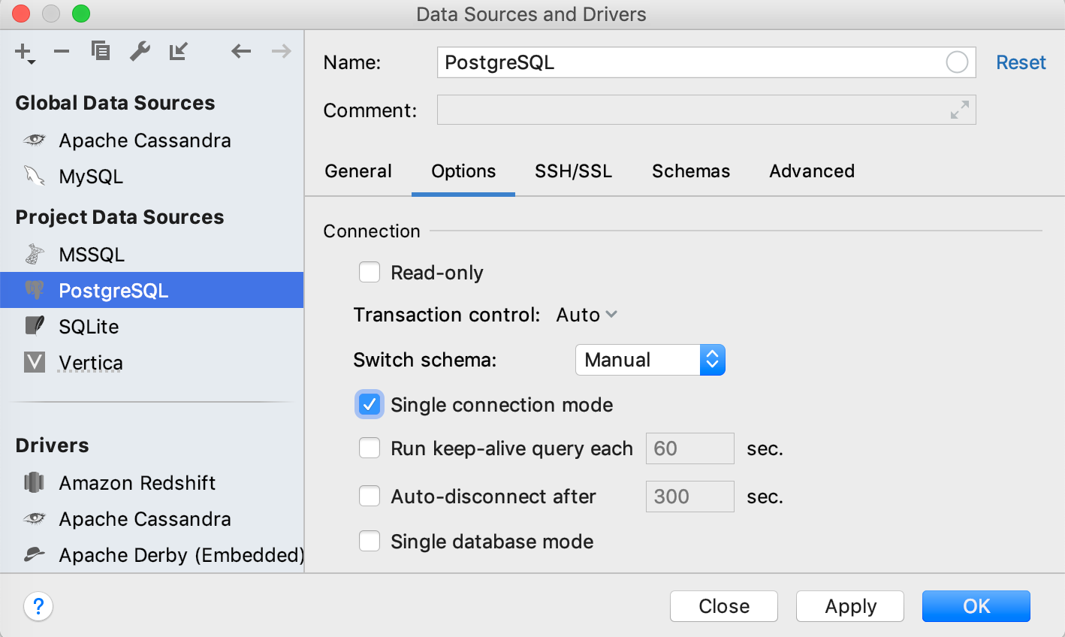The height and width of the screenshot is (637, 1065).
Task: Click the Reset link
Action: [1021, 62]
